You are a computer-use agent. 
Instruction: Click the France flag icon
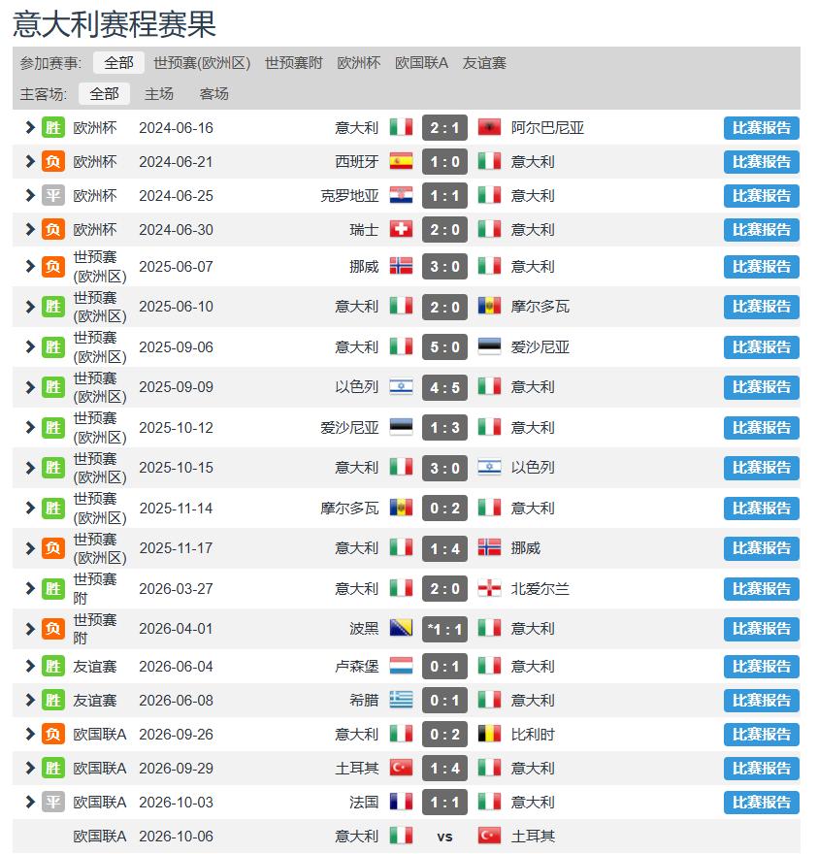(x=401, y=802)
